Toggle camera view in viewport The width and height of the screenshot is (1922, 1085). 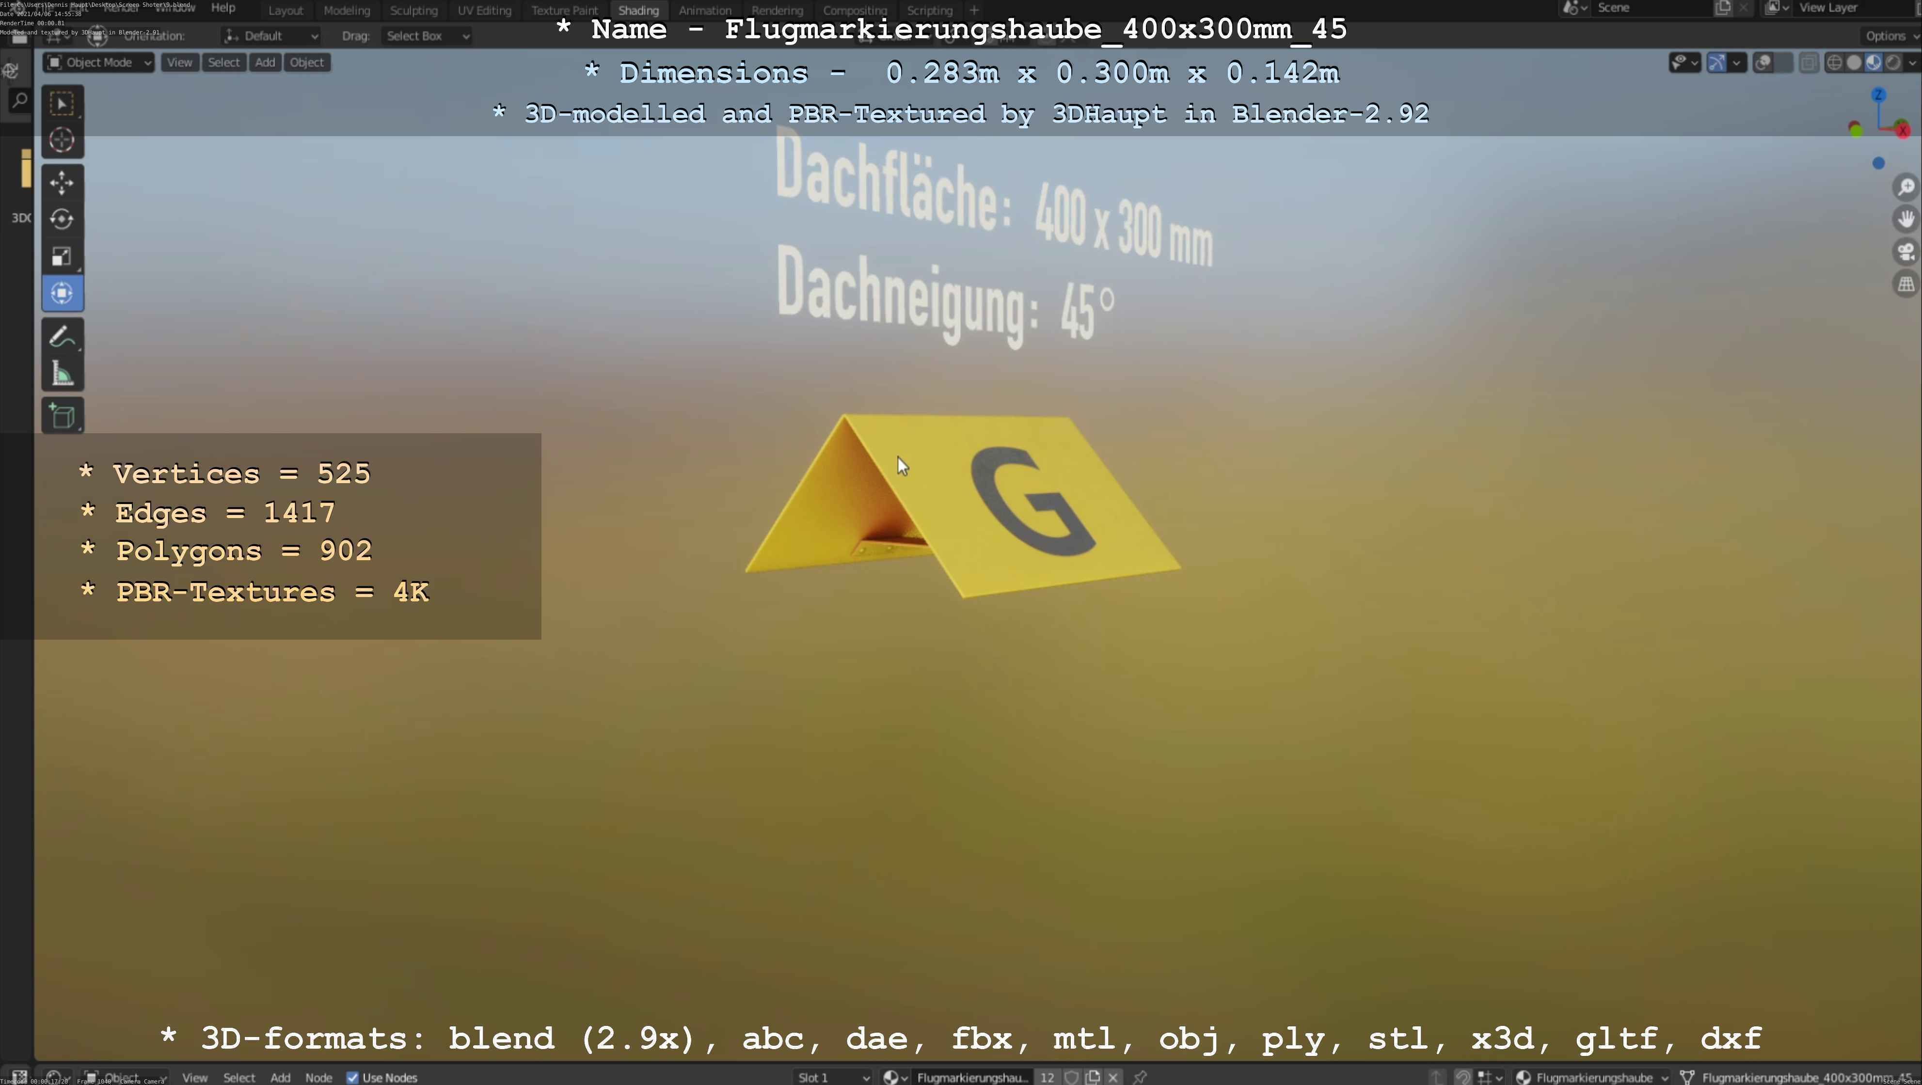(1906, 252)
